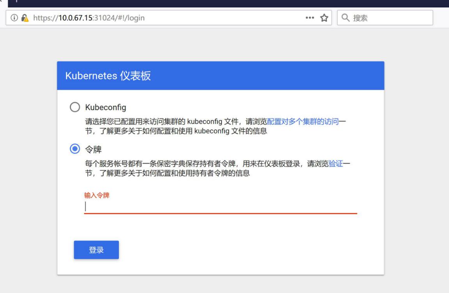The image size is (449, 293).
Task: Open the 配置对多个集群的访问 link
Action: click(x=302, y=122)
